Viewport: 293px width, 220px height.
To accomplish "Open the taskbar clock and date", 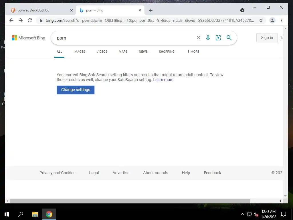I will click(268, 214).
